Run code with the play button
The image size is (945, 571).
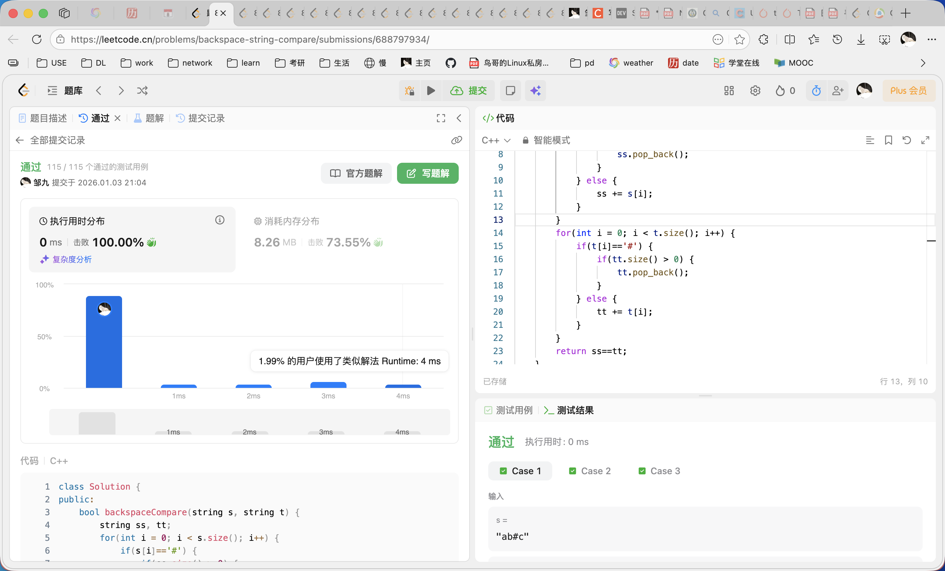pos(431,91)
